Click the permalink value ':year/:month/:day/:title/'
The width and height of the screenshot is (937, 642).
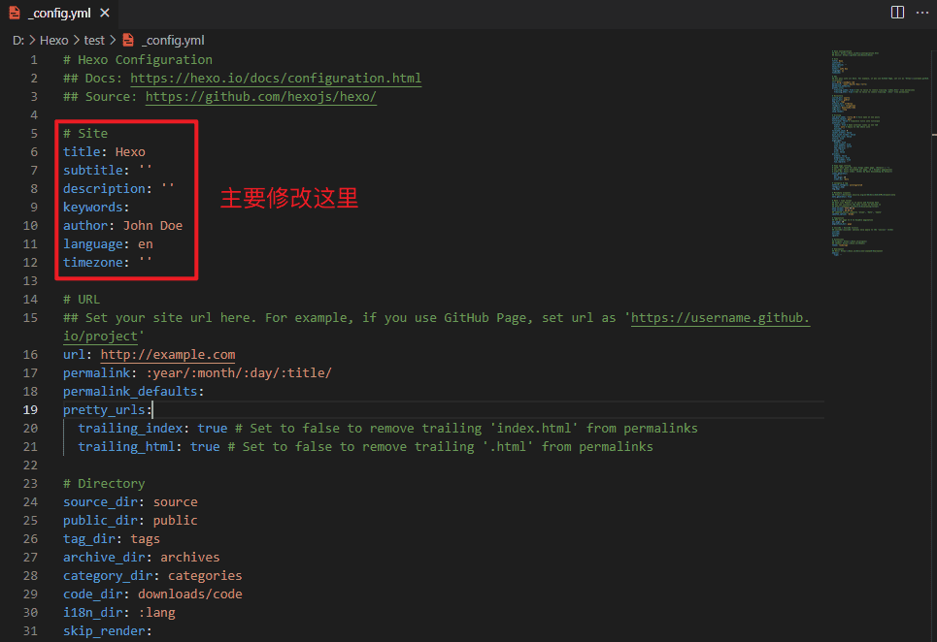point(239,373)
